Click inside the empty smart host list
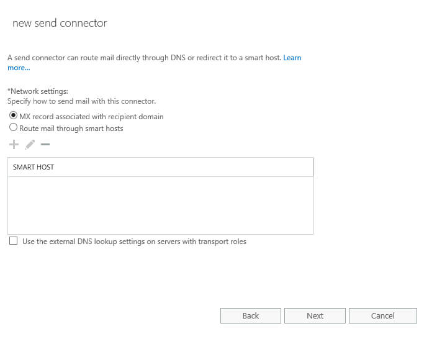437x344 pixels. tap(161, 205)
